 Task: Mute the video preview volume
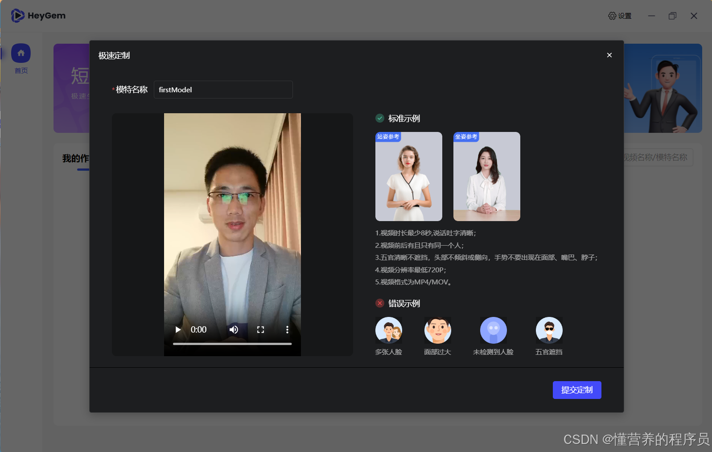pyautogui.click(x=234, y=330)
